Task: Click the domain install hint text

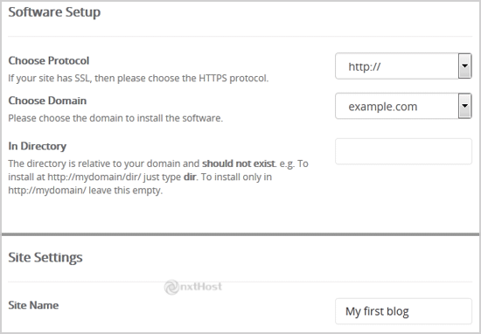Action: [115, 118]
